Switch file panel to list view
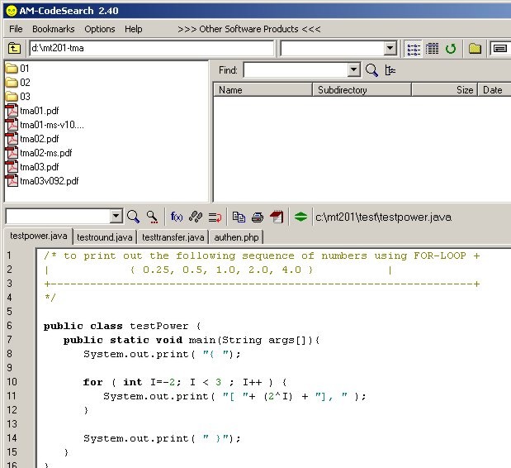The width and height of the screenshot is (511, 468). point(414,49)
